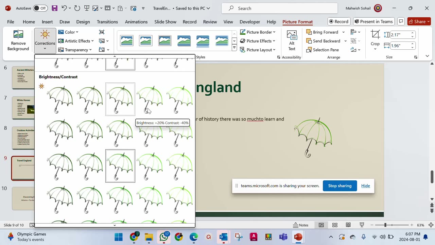Open the Picture Border dropdown

[x=258, y=32]
